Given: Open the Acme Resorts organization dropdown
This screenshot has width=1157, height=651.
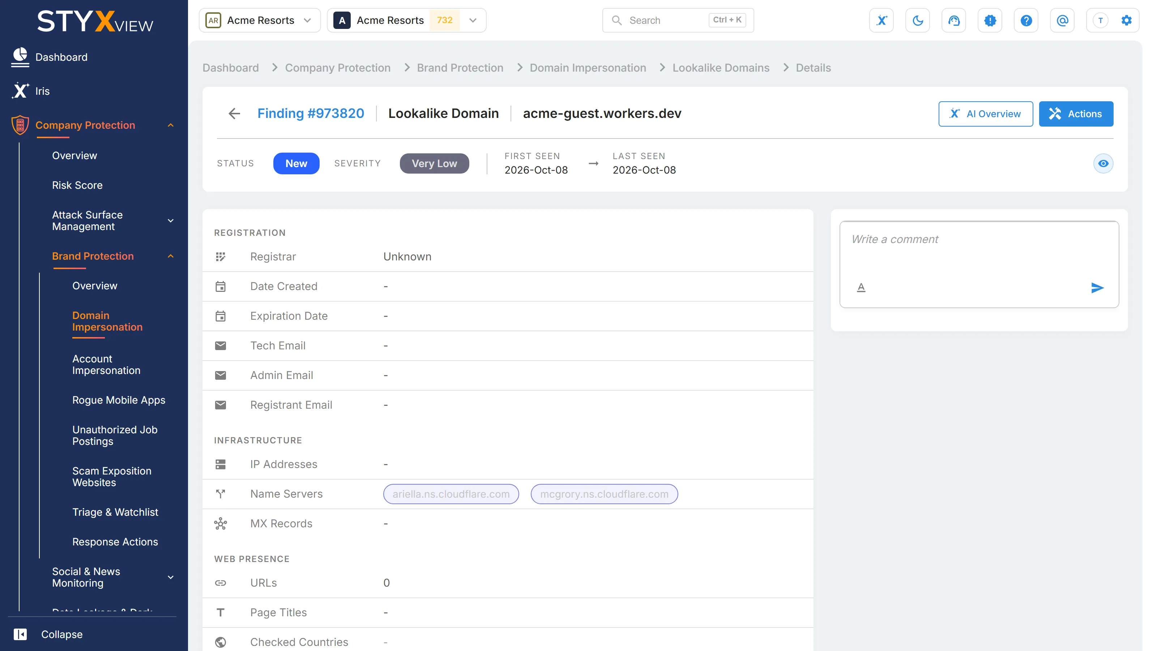Looking at the screenshot, I should (x=260, y=20).
